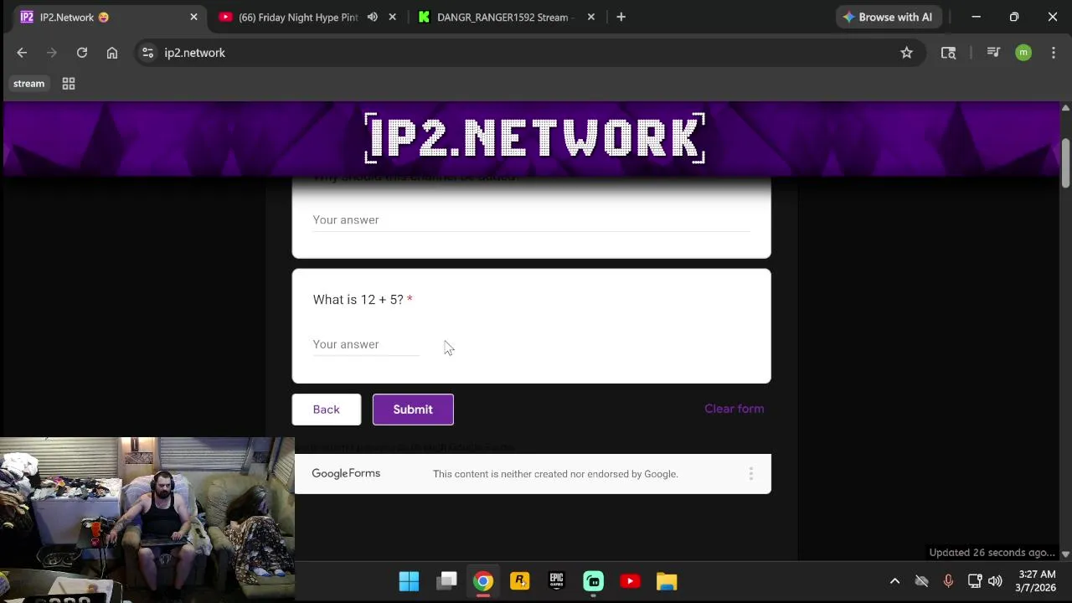This screenshot has width=1072, height=603.
Task: Open the green Streamlabs app on taskbar
Action: coord(593,581)
